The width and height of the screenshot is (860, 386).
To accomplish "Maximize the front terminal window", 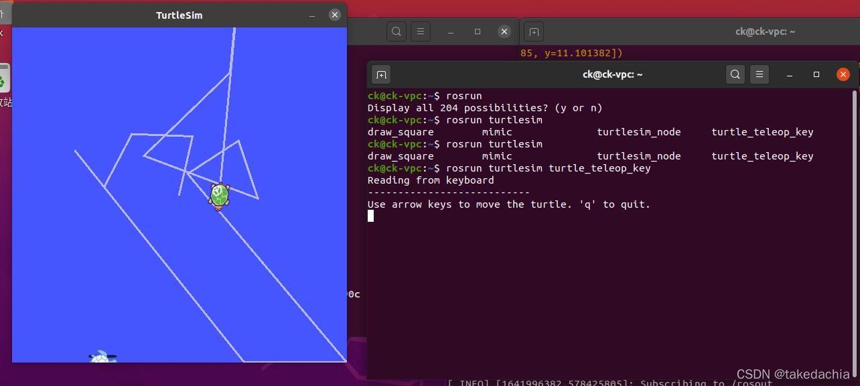I will pyautogui.click(x=816, y=74).
